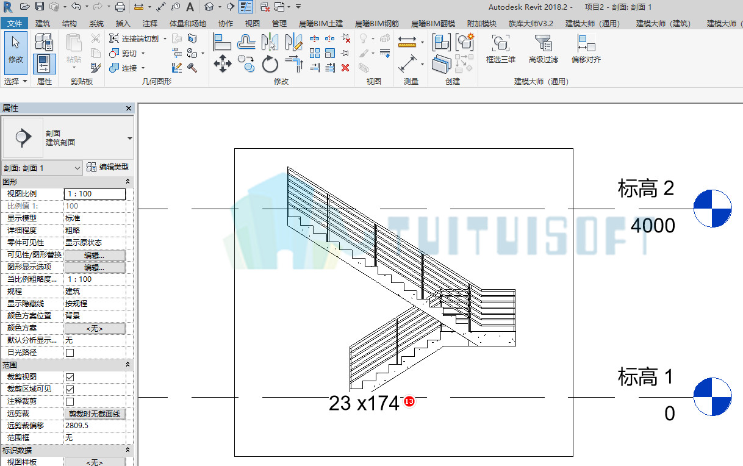Image resolution: width=743 pixels, height=466 pixels.
Task: Toggle the 日光路径 checkbox
Action: pyautogui.click(x=70, y=353)
